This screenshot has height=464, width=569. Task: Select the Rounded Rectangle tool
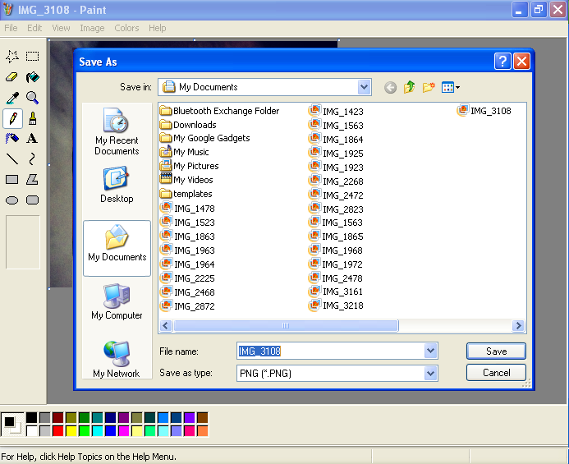[x=32, y=200]
